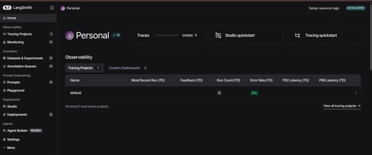
Task: Open the Playground page
Action: point(16,90)
